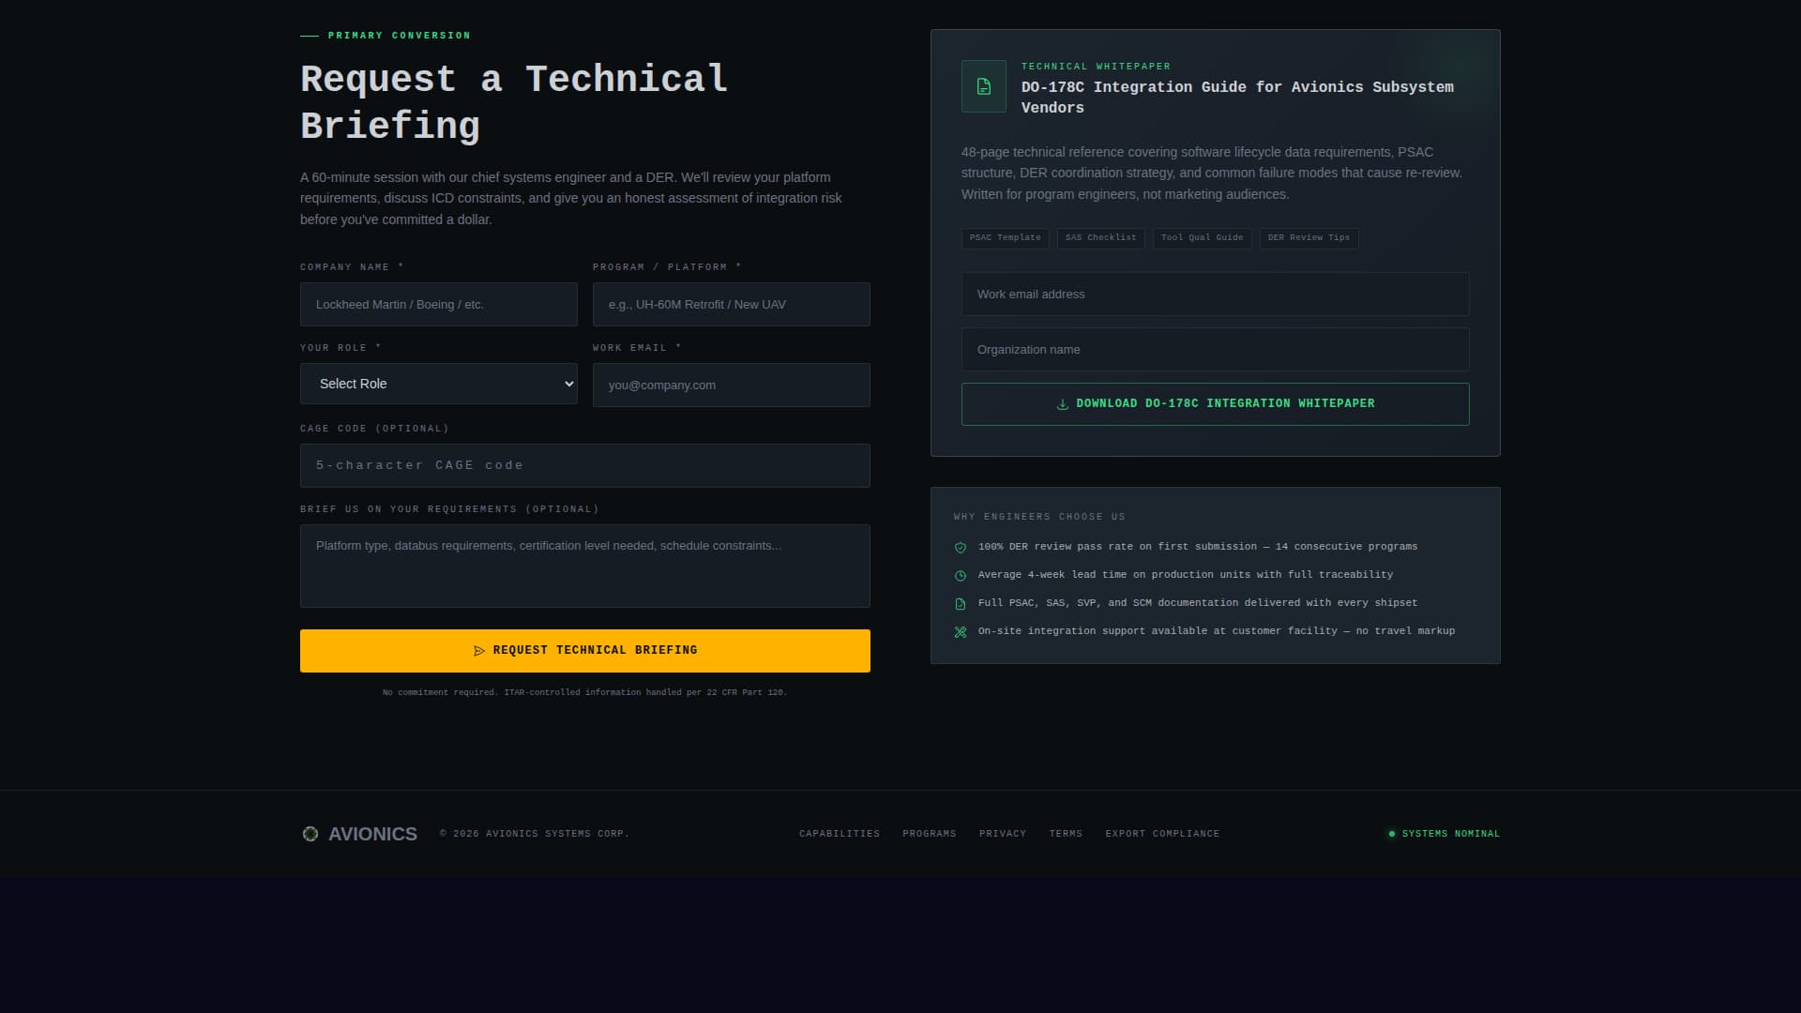Open the Select Role dropdown

[438, 384]
